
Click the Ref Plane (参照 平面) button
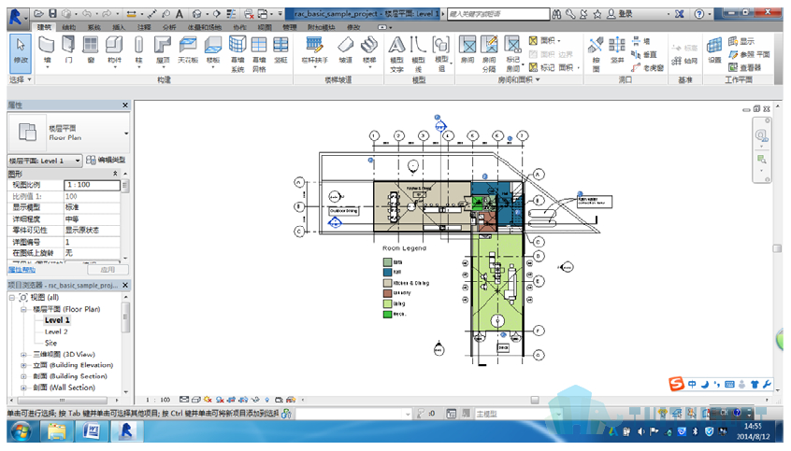click(x=749, y=54)
